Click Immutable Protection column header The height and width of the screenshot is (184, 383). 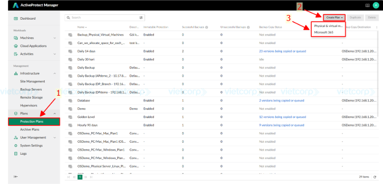156,27
